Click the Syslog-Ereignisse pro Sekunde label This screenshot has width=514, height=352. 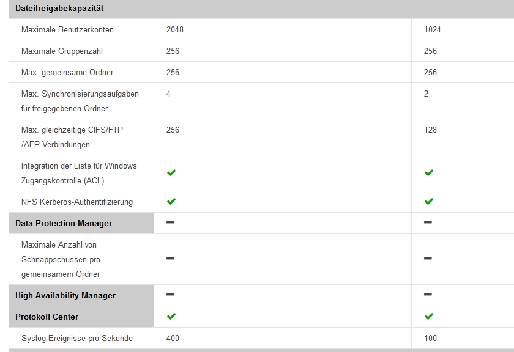tap(76, 338)
